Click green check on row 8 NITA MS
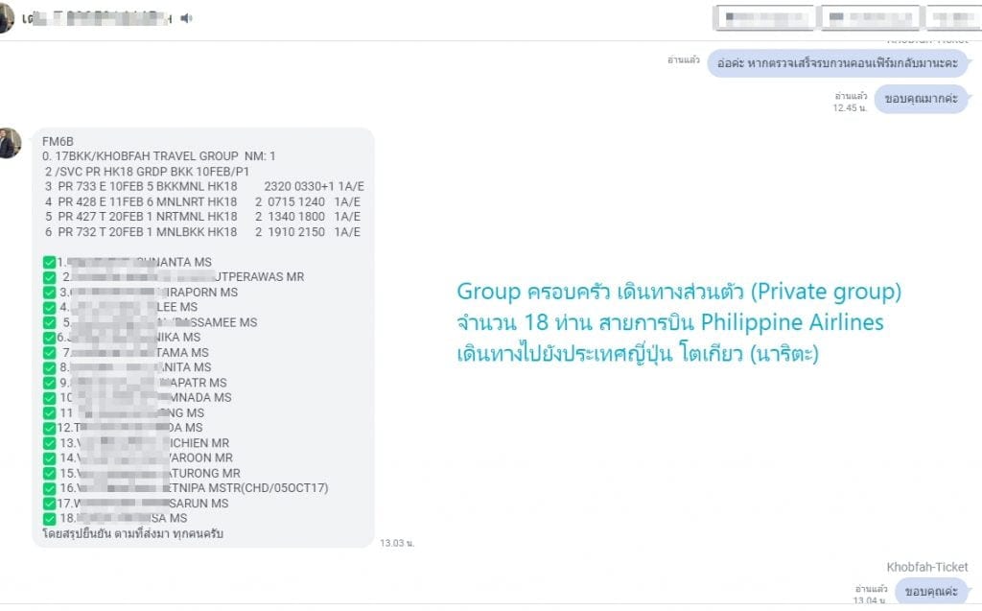 50,367
